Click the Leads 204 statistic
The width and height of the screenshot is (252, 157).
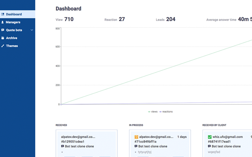click(x=165, y=19)
